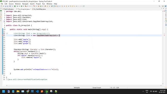Click the Save icon in the toolbar
Image resolution: width=167 pixels, height=94 pixels.
[5, 6]
